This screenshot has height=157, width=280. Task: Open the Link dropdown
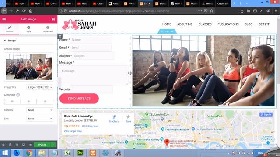click(x=40, y=119)
